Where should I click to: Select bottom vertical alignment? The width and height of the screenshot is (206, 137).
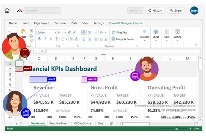click(95, 33)
